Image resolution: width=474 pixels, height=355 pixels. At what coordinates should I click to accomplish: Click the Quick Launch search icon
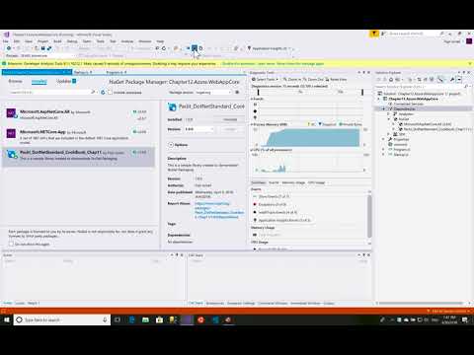(441, 34)
